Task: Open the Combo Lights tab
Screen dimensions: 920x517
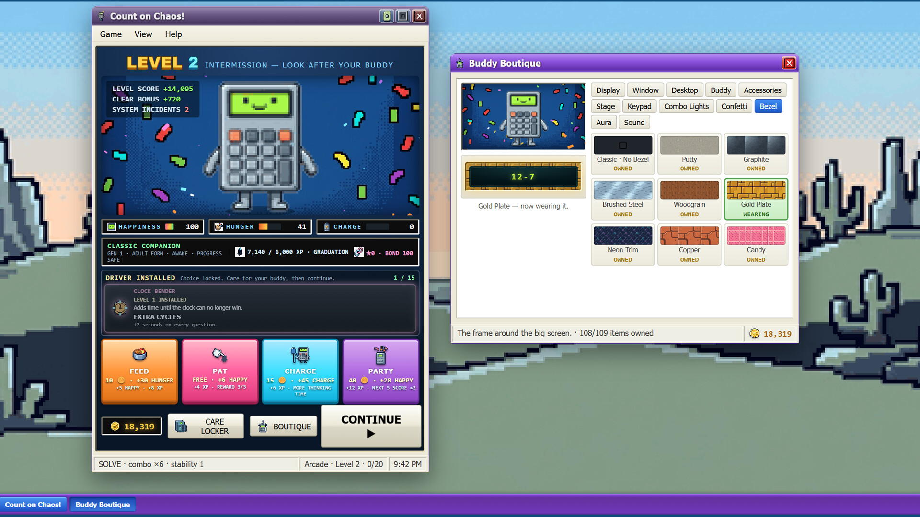Action: (x=686, y=106)
